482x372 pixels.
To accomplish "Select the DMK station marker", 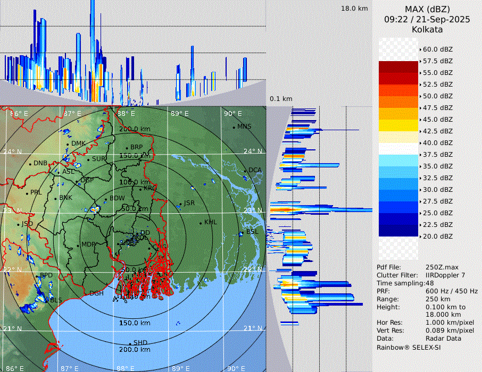I will [68, 144].
